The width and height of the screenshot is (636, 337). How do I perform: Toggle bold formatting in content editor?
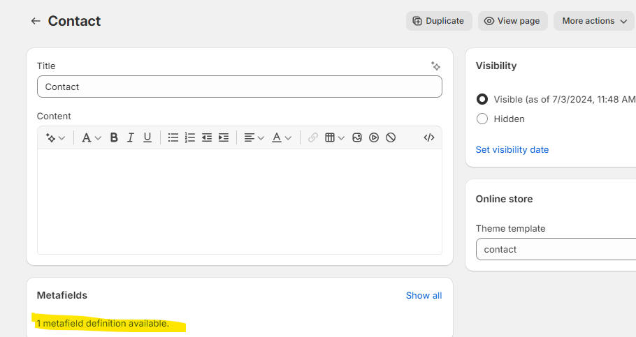point(114,137)
